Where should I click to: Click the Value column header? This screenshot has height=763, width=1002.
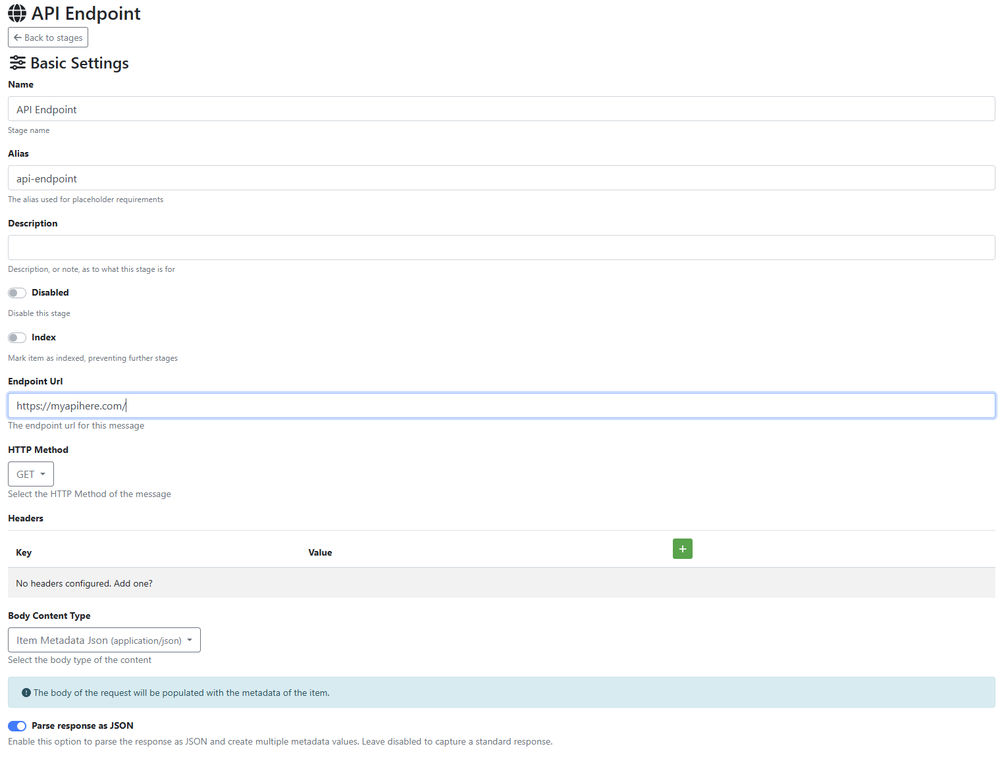[x=320, y=552]
